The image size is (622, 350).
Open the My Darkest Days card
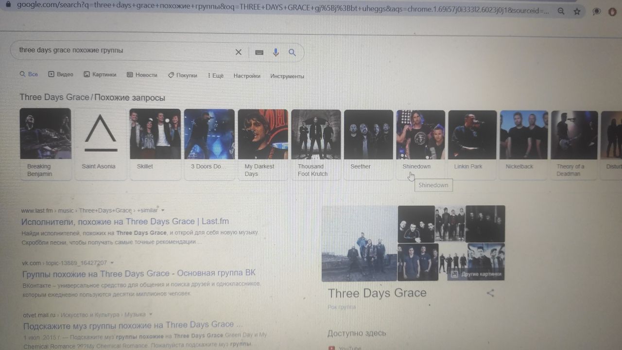pos(263,144)
